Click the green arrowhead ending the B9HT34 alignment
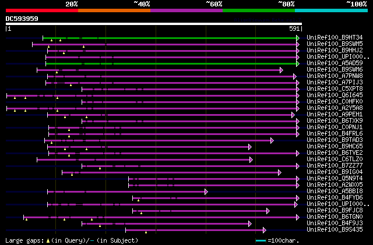Viewport: 373px width, 245px height. click(x=298, y=38)
